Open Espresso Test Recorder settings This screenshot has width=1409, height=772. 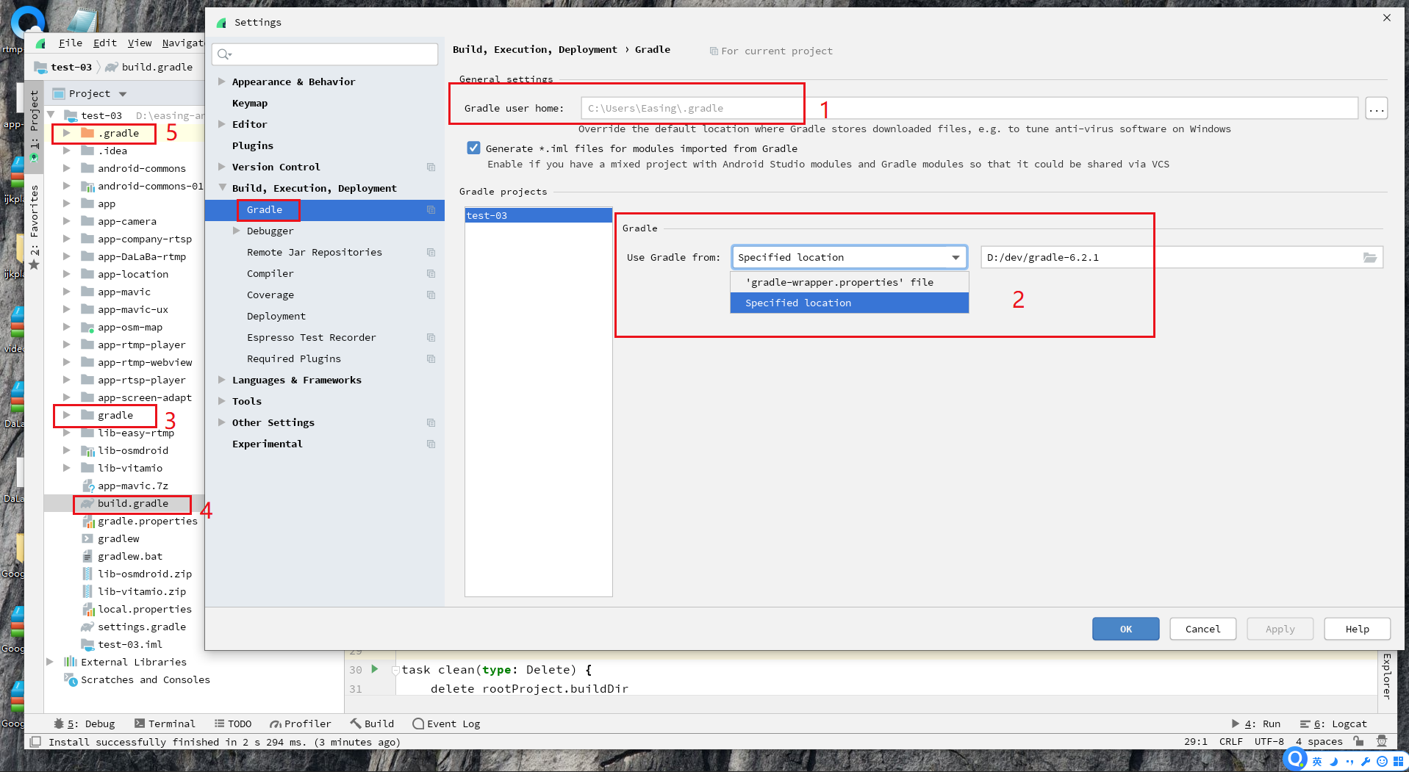312,338
